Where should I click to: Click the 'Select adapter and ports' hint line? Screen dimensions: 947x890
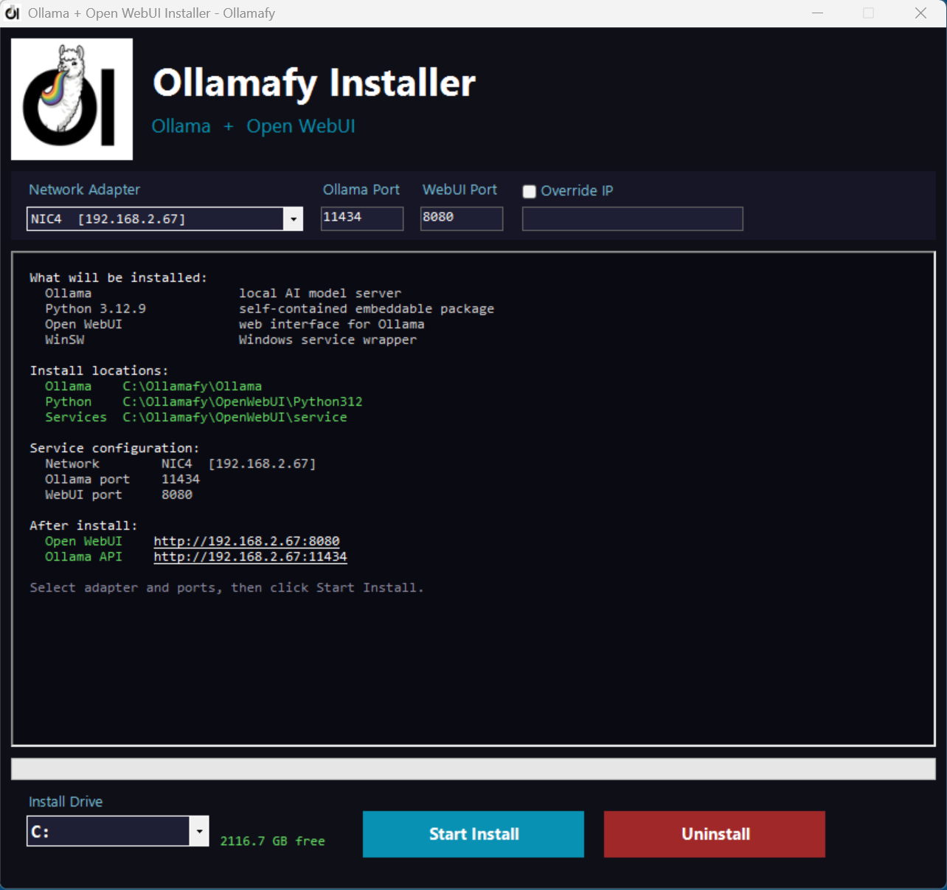click(226, 587)
